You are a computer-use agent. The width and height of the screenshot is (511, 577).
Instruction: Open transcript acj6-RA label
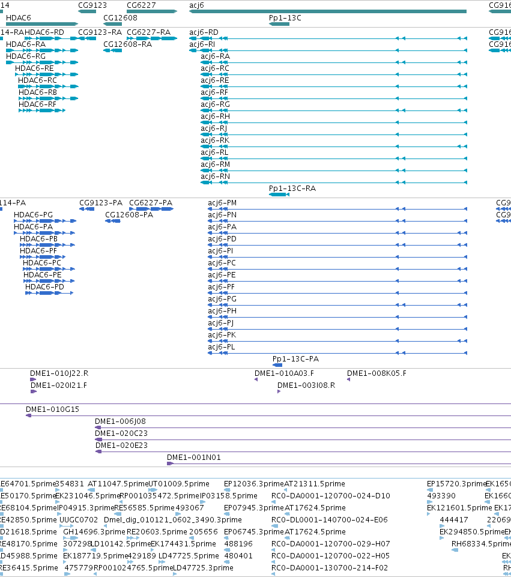(x=215, y=56)
